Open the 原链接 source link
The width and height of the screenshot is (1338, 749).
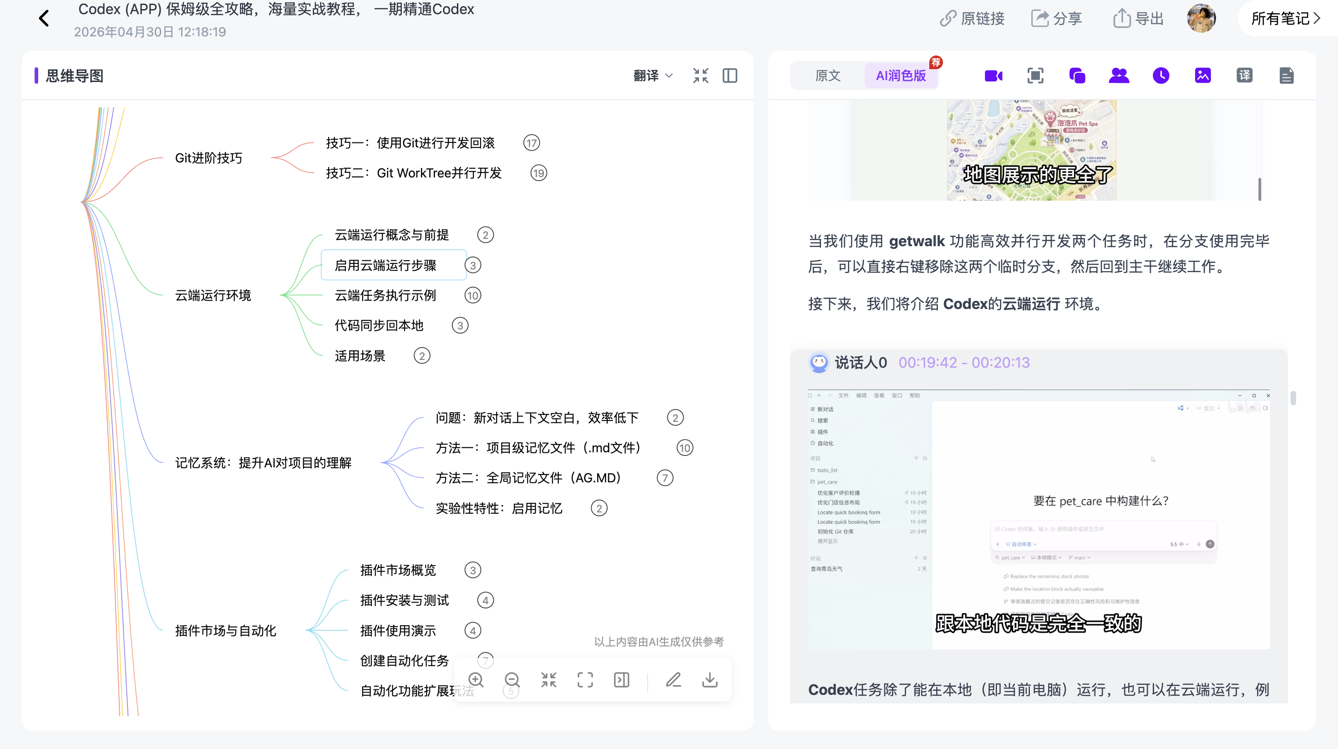(972, 19)
